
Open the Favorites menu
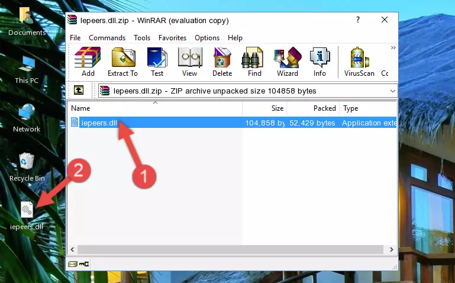[x=172, y=38]
